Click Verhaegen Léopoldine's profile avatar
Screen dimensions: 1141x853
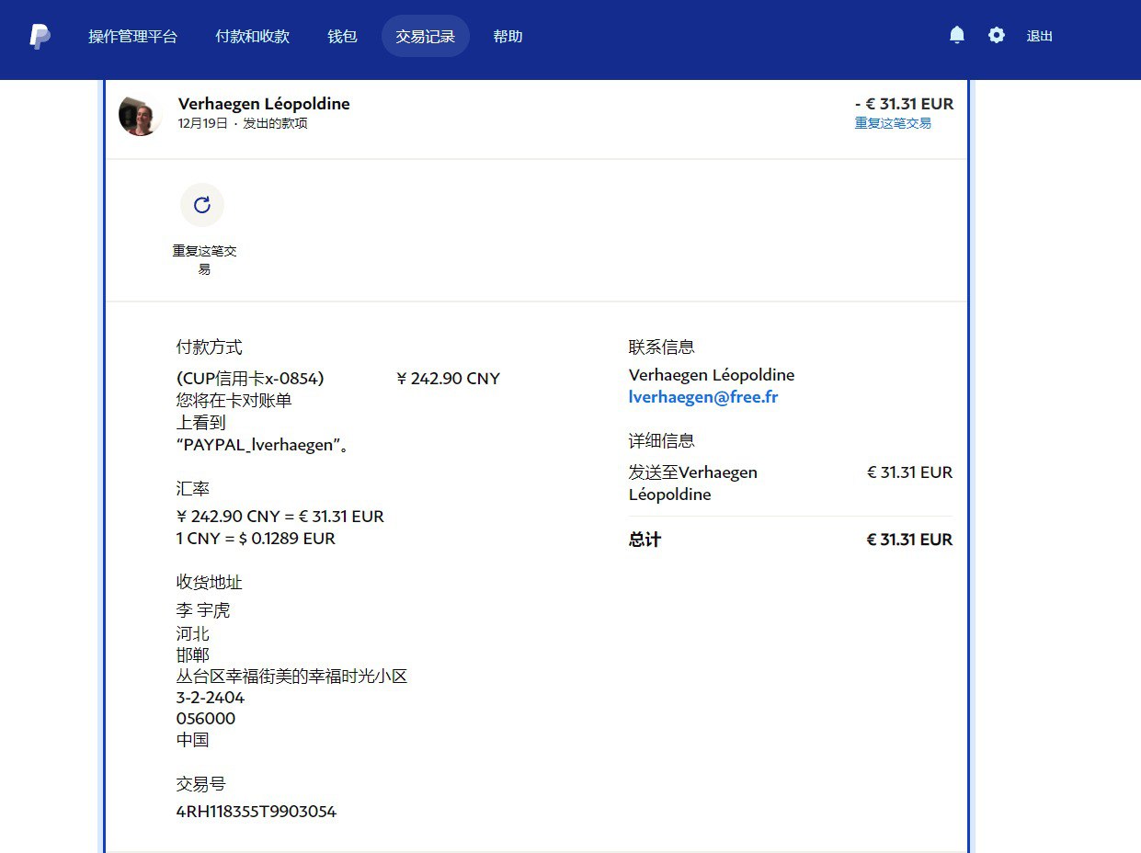click(x=141, y=115)
